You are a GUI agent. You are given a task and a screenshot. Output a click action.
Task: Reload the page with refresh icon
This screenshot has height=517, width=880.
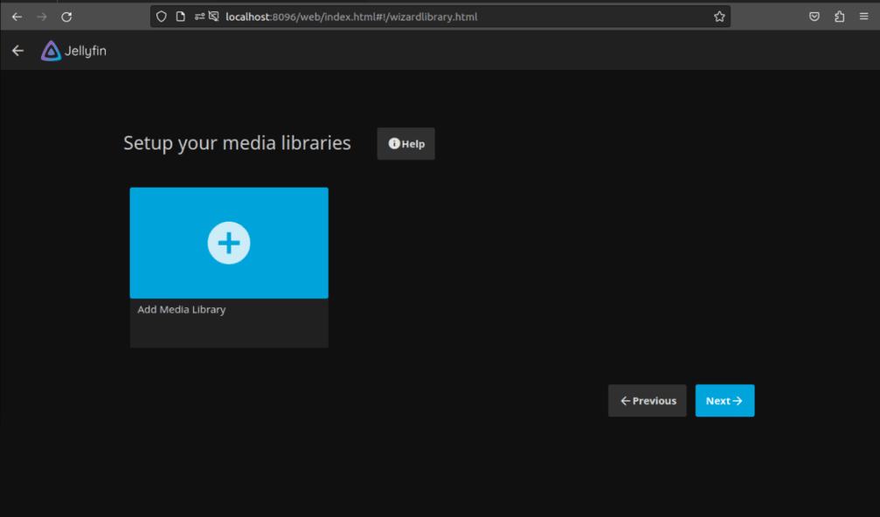click(x=66, y=17)
